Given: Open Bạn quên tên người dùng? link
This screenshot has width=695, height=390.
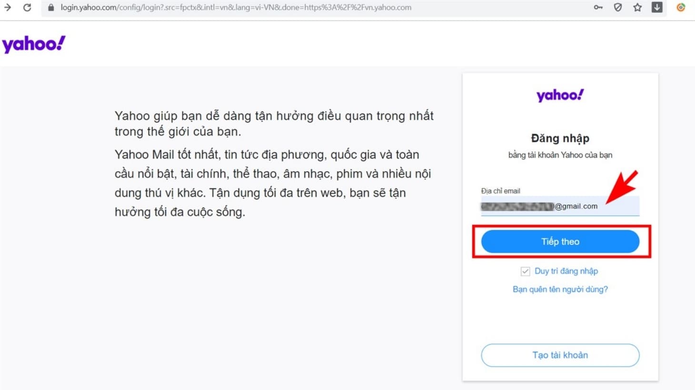Looking at the screenshot, I should tap(560, 289).
